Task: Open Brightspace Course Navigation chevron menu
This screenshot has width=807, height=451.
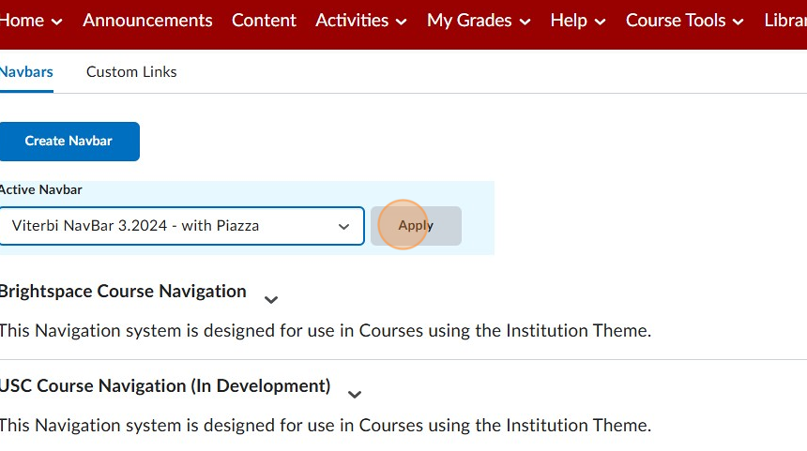Action: click(271, 300)
